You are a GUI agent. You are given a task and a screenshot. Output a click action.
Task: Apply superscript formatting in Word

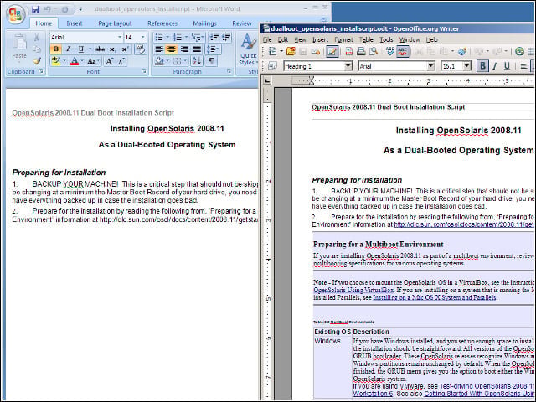point(125,49)
